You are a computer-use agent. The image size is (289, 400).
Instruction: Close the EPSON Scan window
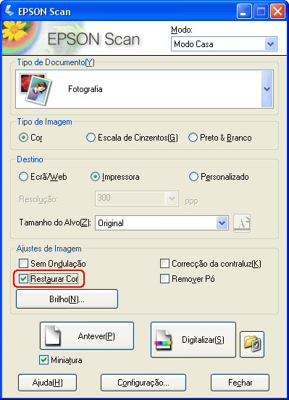(277, 12)
